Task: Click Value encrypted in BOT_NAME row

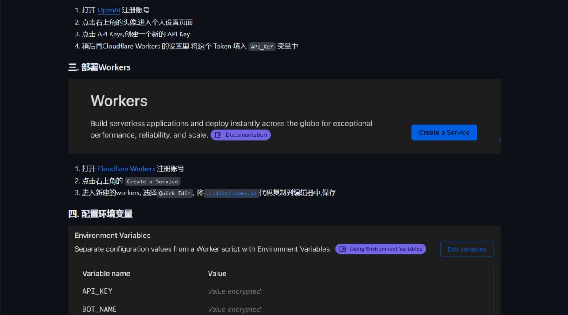Action: [234, 309]
